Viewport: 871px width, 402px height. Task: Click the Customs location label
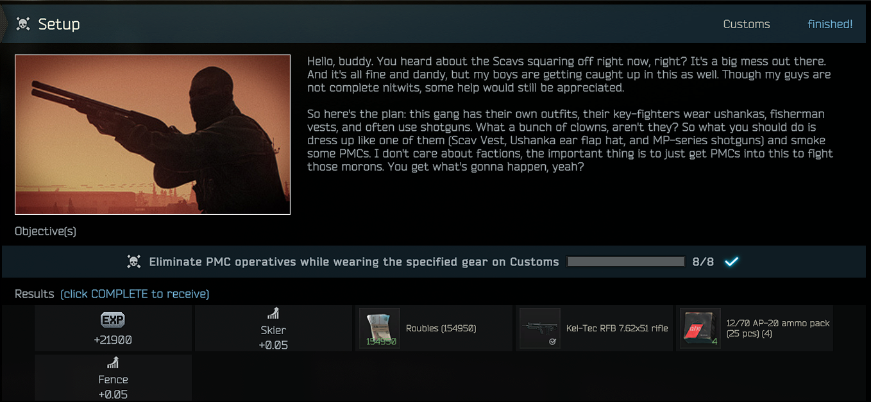point(747,24)
